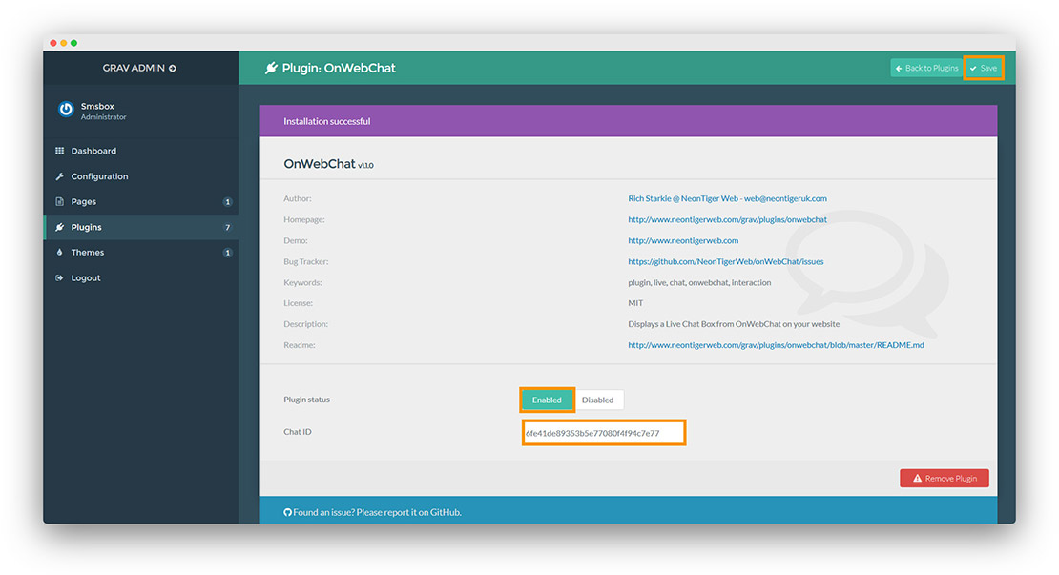Click the Save button
1059x575 pixels.
click(x=984, y=67)
